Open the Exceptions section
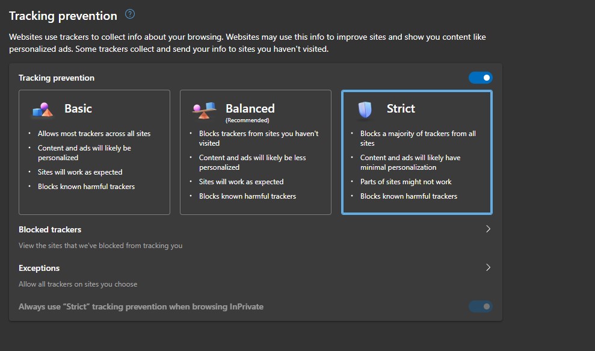 click(256, 275)
